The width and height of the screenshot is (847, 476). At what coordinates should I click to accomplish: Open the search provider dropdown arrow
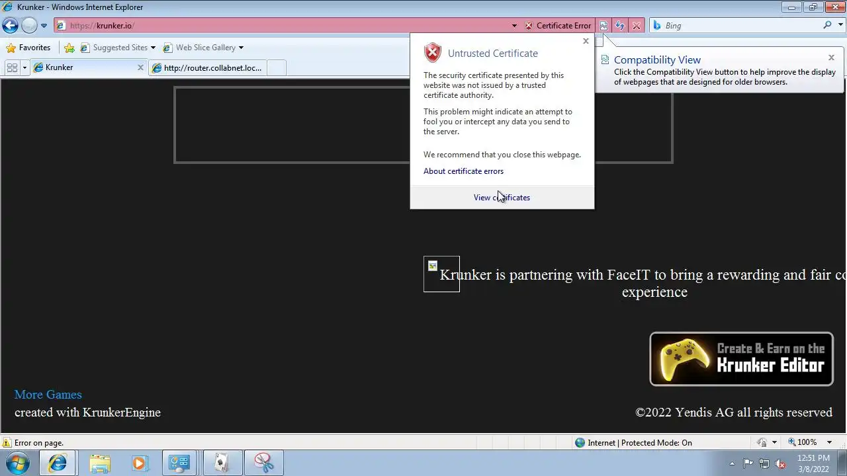tap(840, 26)
